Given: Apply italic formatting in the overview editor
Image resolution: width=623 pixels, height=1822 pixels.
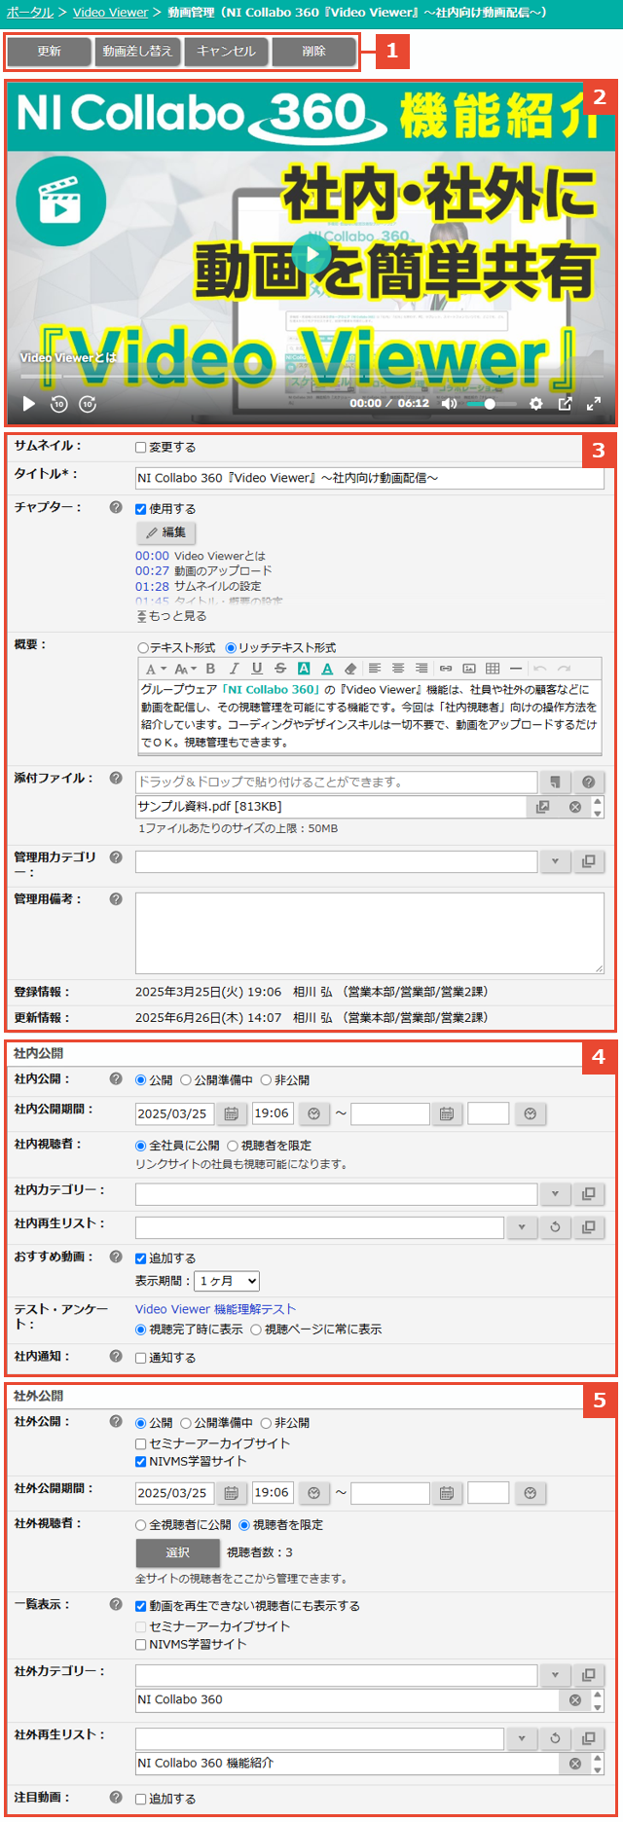Looking at the screenshot, I should point(234,669).
